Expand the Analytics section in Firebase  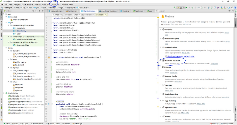tap(160, 30)
